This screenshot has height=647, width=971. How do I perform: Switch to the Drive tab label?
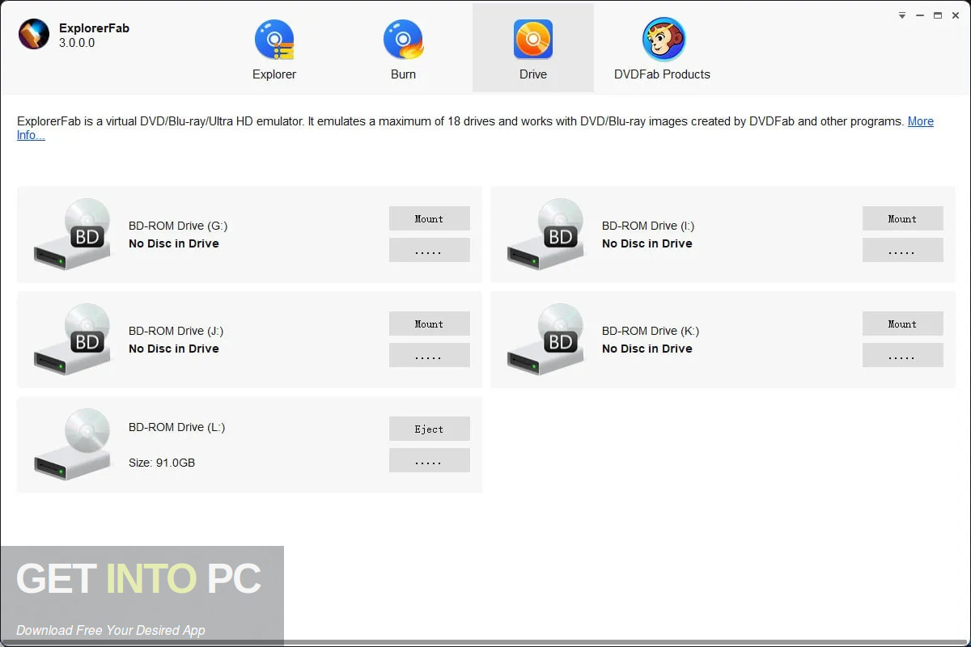point(533,74)
